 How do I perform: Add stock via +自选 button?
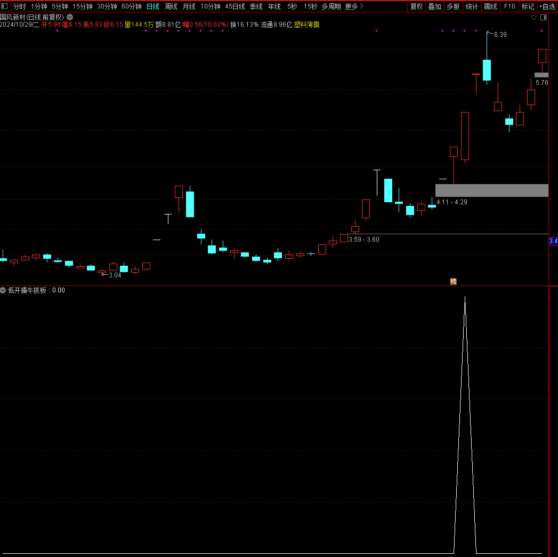(x=547, y=6)
